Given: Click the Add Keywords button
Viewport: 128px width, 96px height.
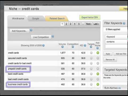Looking at the screenshot, I should [x=19, y=31].
